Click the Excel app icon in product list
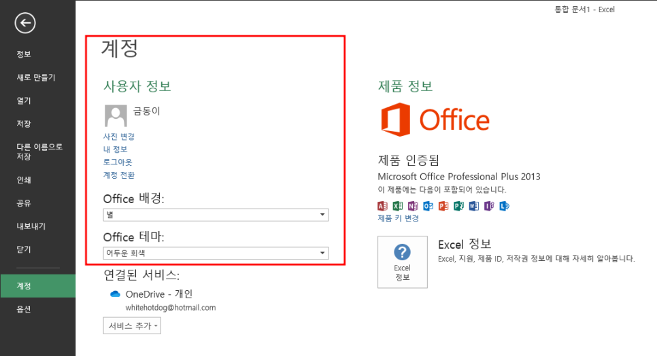657x356 pixels. 398,206
